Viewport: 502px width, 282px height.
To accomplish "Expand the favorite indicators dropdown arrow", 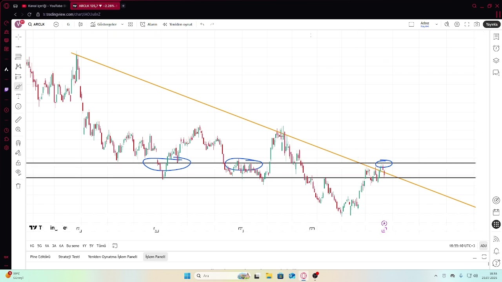I will coord(122,24).
